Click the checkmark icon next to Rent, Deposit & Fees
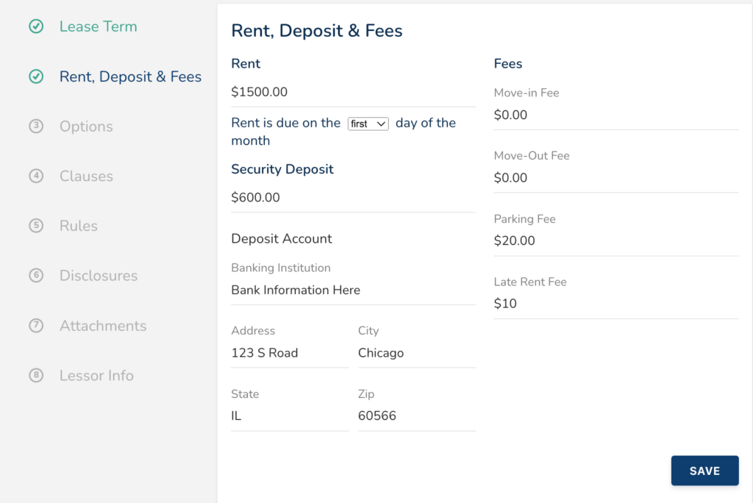Image resolution: width=753 pixels, height=503 pixels. click(36, 76)
